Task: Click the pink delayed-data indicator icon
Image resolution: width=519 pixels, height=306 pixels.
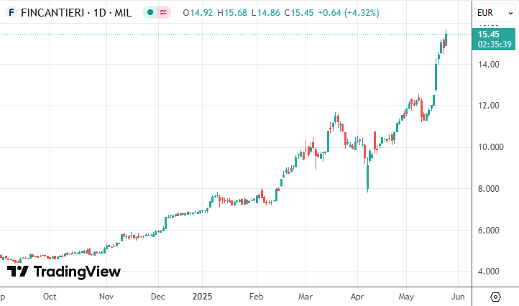Action: click(x=164, y=13)
